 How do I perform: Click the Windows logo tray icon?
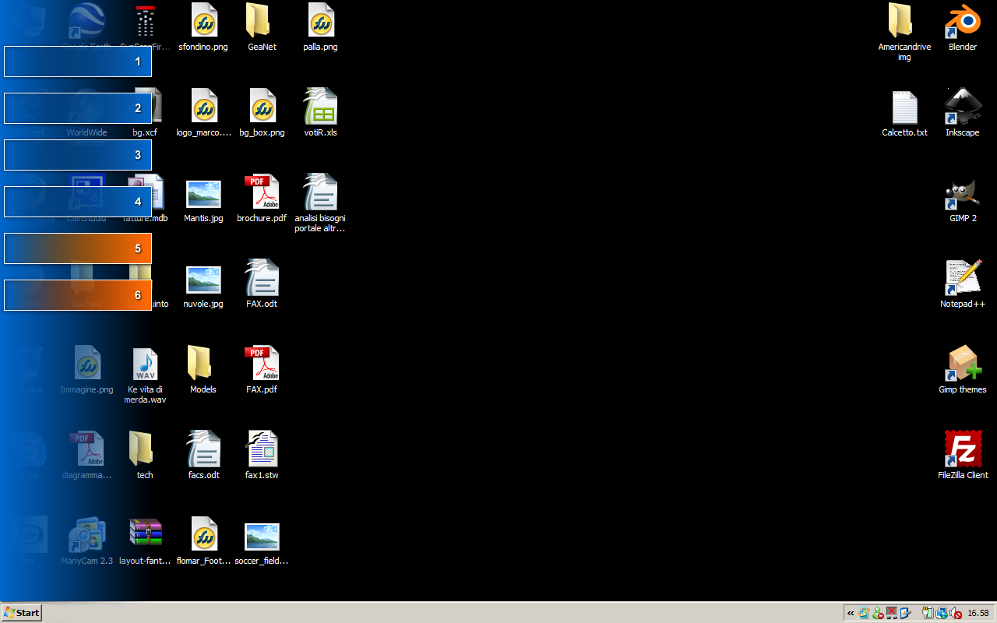coord(865,614)
